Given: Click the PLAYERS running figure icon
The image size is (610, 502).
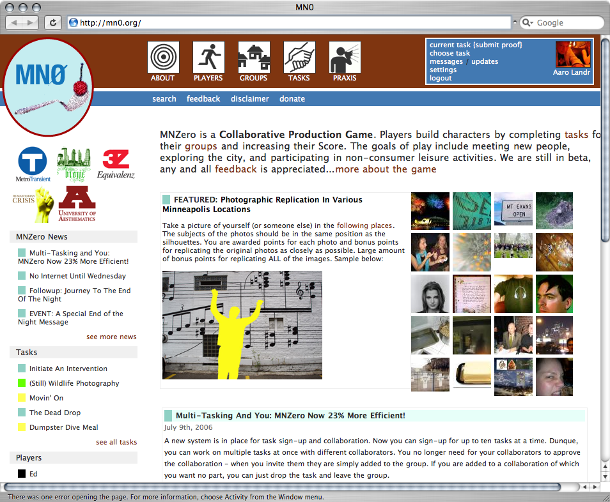Looking at the screenshot, I should pyautogui.click(x=208, y=57).
